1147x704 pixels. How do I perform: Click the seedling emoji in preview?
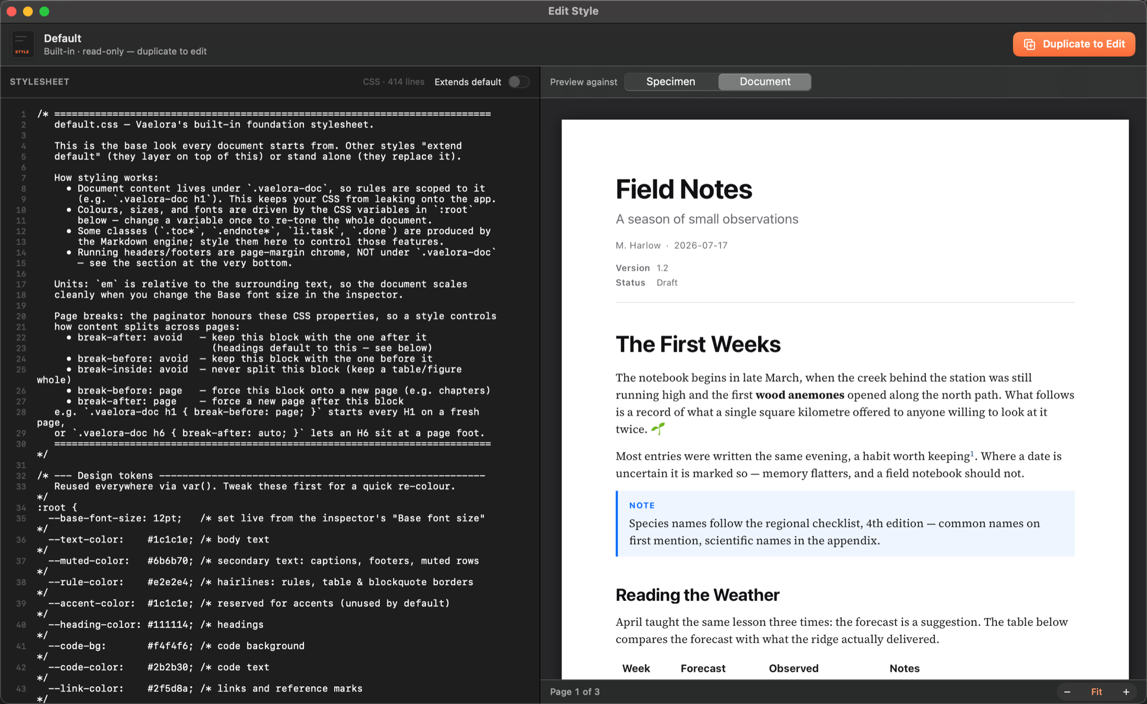point(658,429)
